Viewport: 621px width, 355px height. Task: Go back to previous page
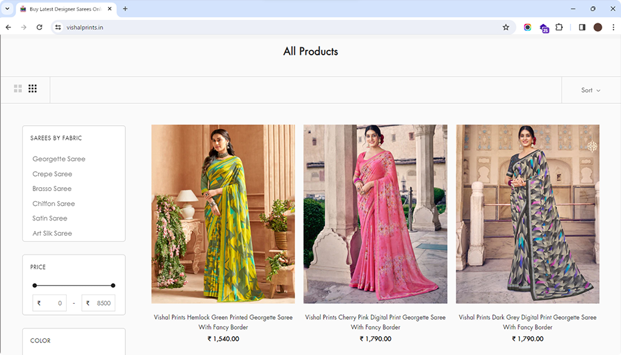(8, 27)
